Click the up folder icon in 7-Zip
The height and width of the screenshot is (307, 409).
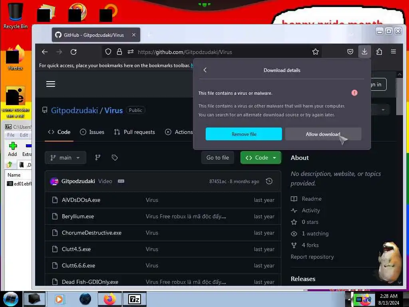(10, 164)
